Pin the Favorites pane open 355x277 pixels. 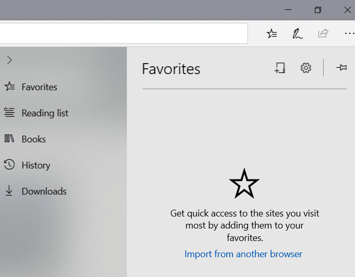(x=341, y=68)
